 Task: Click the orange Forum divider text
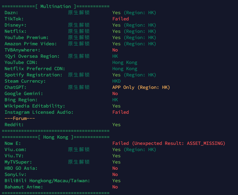point(20,118)
